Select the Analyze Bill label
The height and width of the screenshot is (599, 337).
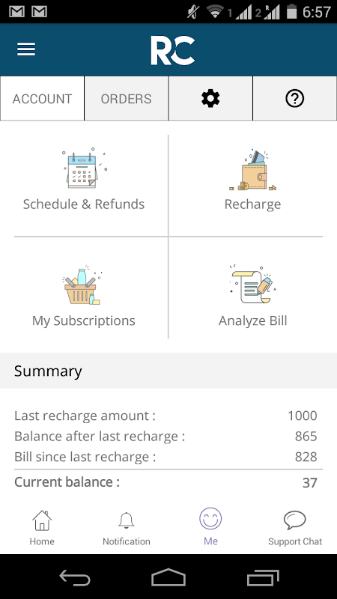point(252,320)
